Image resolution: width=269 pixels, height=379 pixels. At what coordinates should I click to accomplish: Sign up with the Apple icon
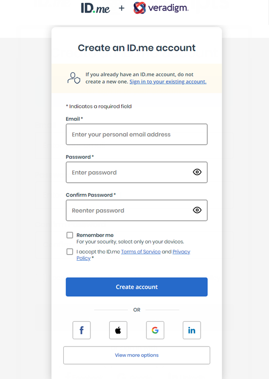click(118, 330)
